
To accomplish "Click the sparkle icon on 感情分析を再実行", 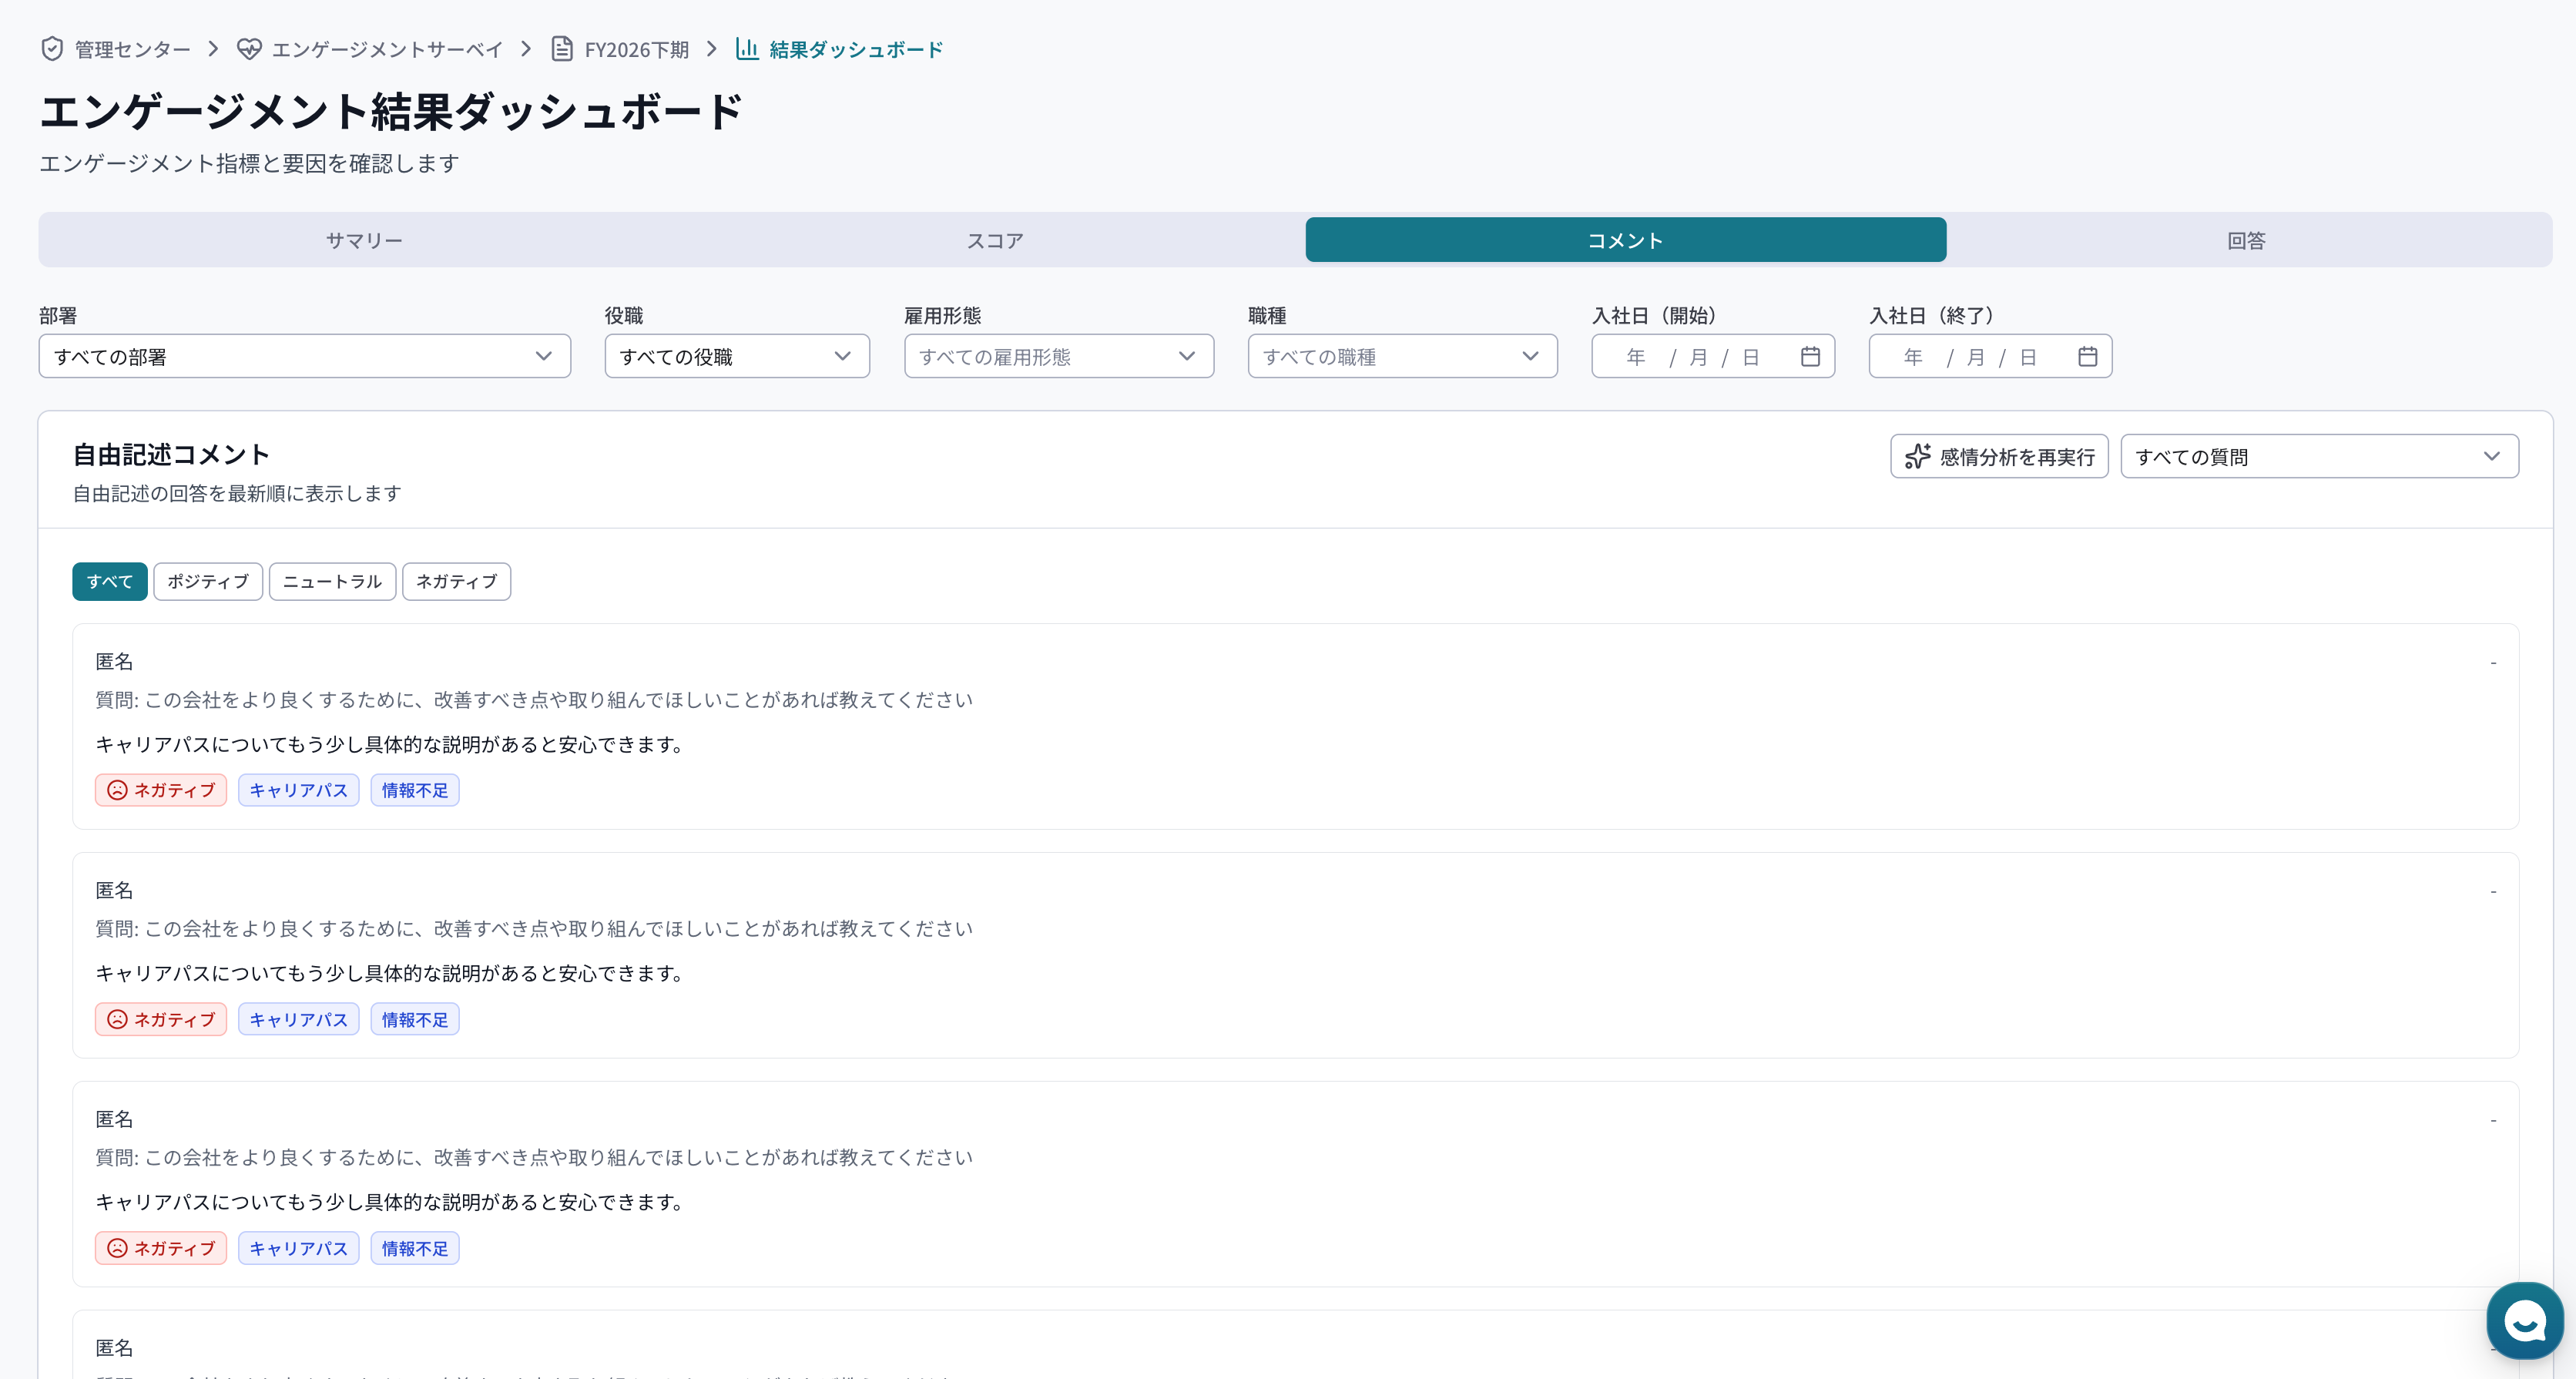I will click(1918, 456).
